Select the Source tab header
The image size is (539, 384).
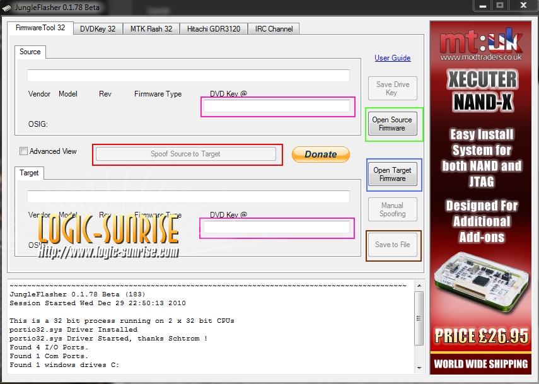[x=30, y=52]
